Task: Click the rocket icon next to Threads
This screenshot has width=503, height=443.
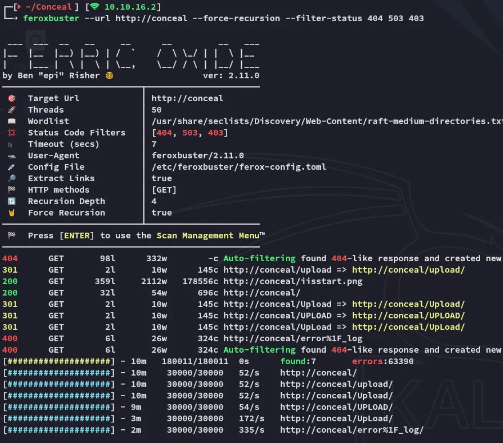Action: tap(11, 110)
